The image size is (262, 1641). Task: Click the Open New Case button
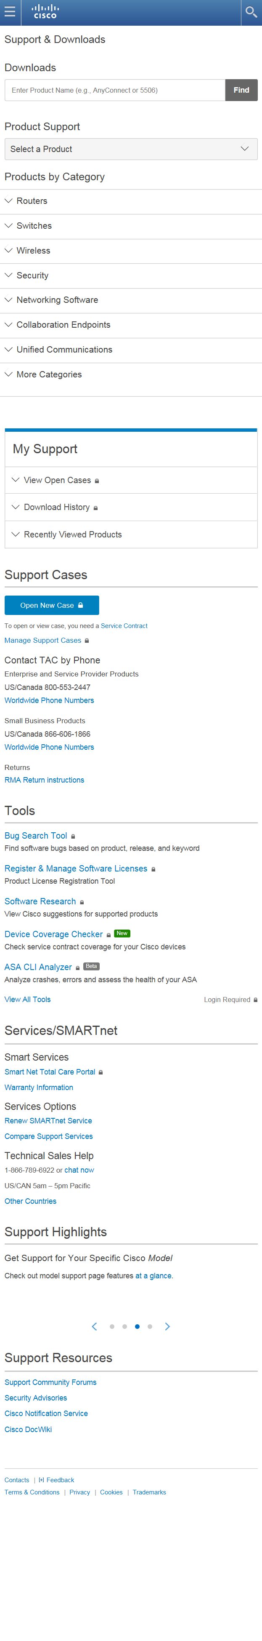point(51,605)
